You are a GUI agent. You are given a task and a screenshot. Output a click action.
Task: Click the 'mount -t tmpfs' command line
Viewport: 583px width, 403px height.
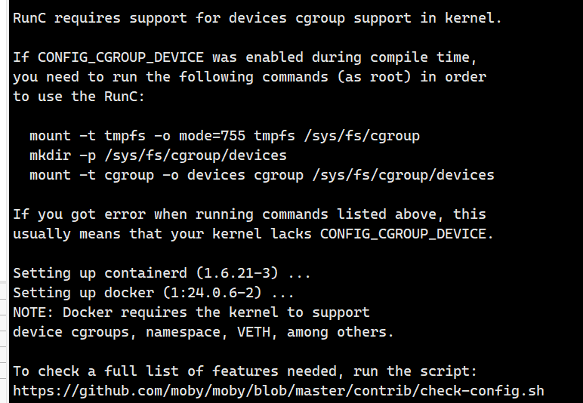point(224,136)
